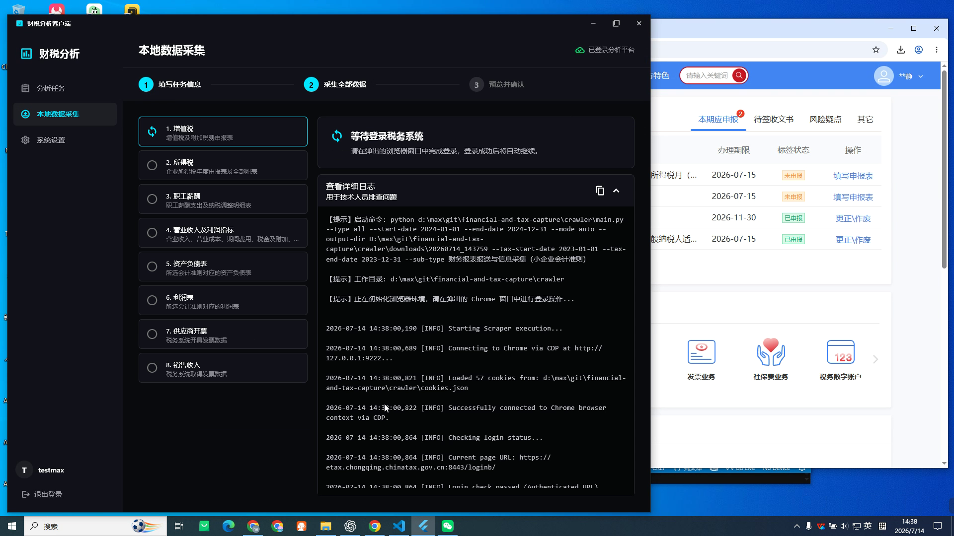
Task: Open the 其它 tab
Action: pyautogui.click(x=865, y=119)
